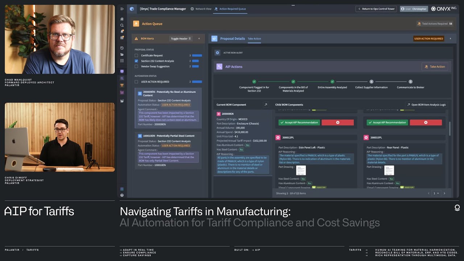The width and height of the screenshot is (464, 261).
Task: Open Current BOM Component in new view arrow
Action: [266, 105]
